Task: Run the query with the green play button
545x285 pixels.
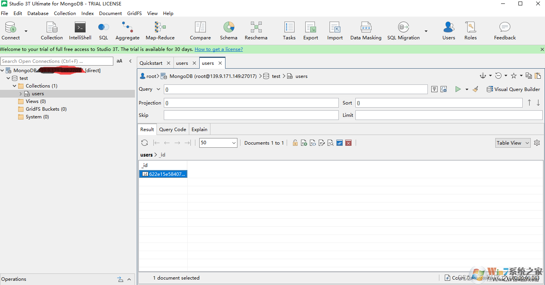Action: tap(458, 89)
